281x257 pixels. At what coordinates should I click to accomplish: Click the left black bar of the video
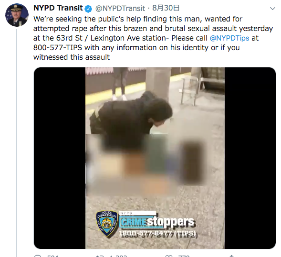tap(60, 158)
